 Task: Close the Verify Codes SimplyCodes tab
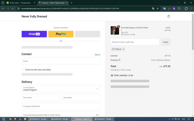tap(35, 3)
